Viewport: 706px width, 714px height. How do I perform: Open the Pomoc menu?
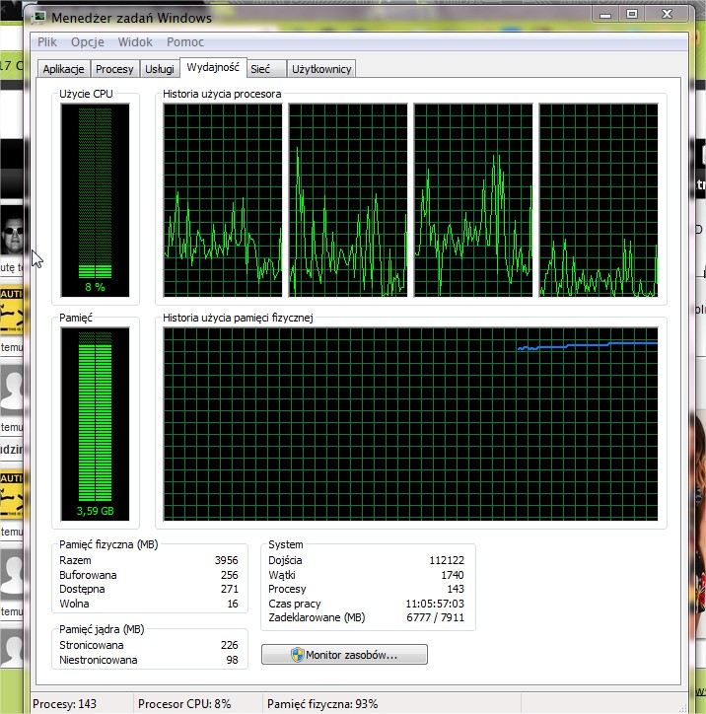click(184, 42)
